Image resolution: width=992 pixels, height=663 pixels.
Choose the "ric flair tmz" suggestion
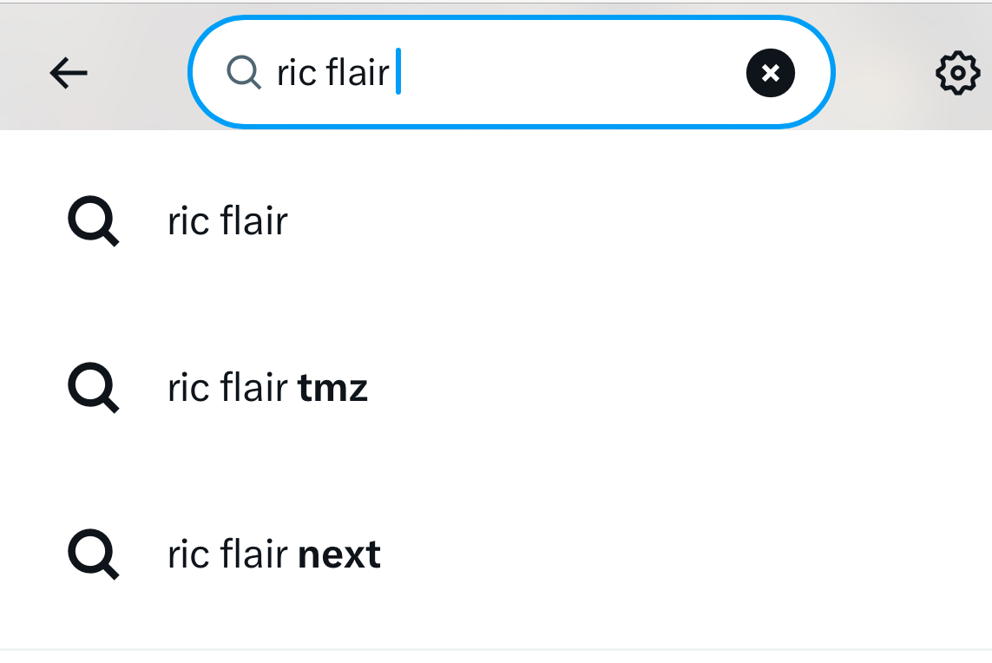point(267,388)
